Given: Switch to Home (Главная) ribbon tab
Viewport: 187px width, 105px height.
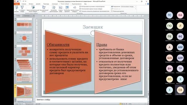Looking at the screenshot, I should click(24, 4).
